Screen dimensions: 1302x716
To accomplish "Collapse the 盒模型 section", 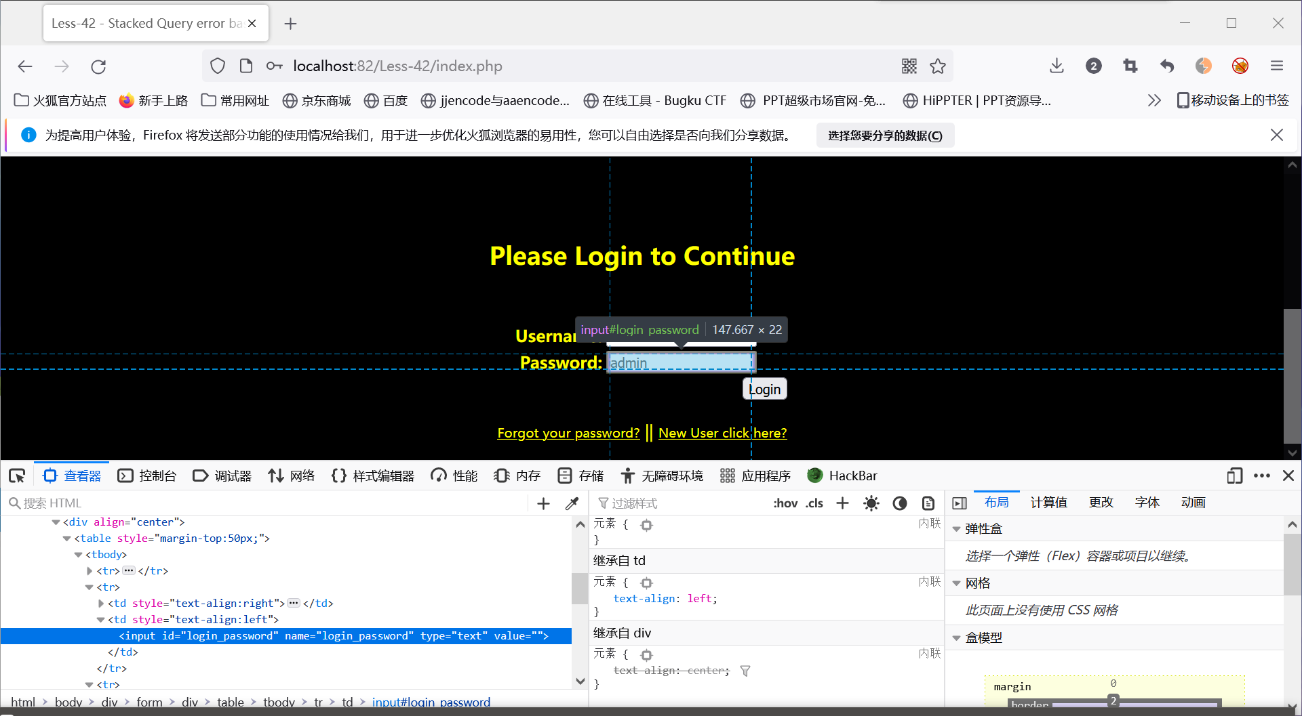I will [x=957, y=637].
